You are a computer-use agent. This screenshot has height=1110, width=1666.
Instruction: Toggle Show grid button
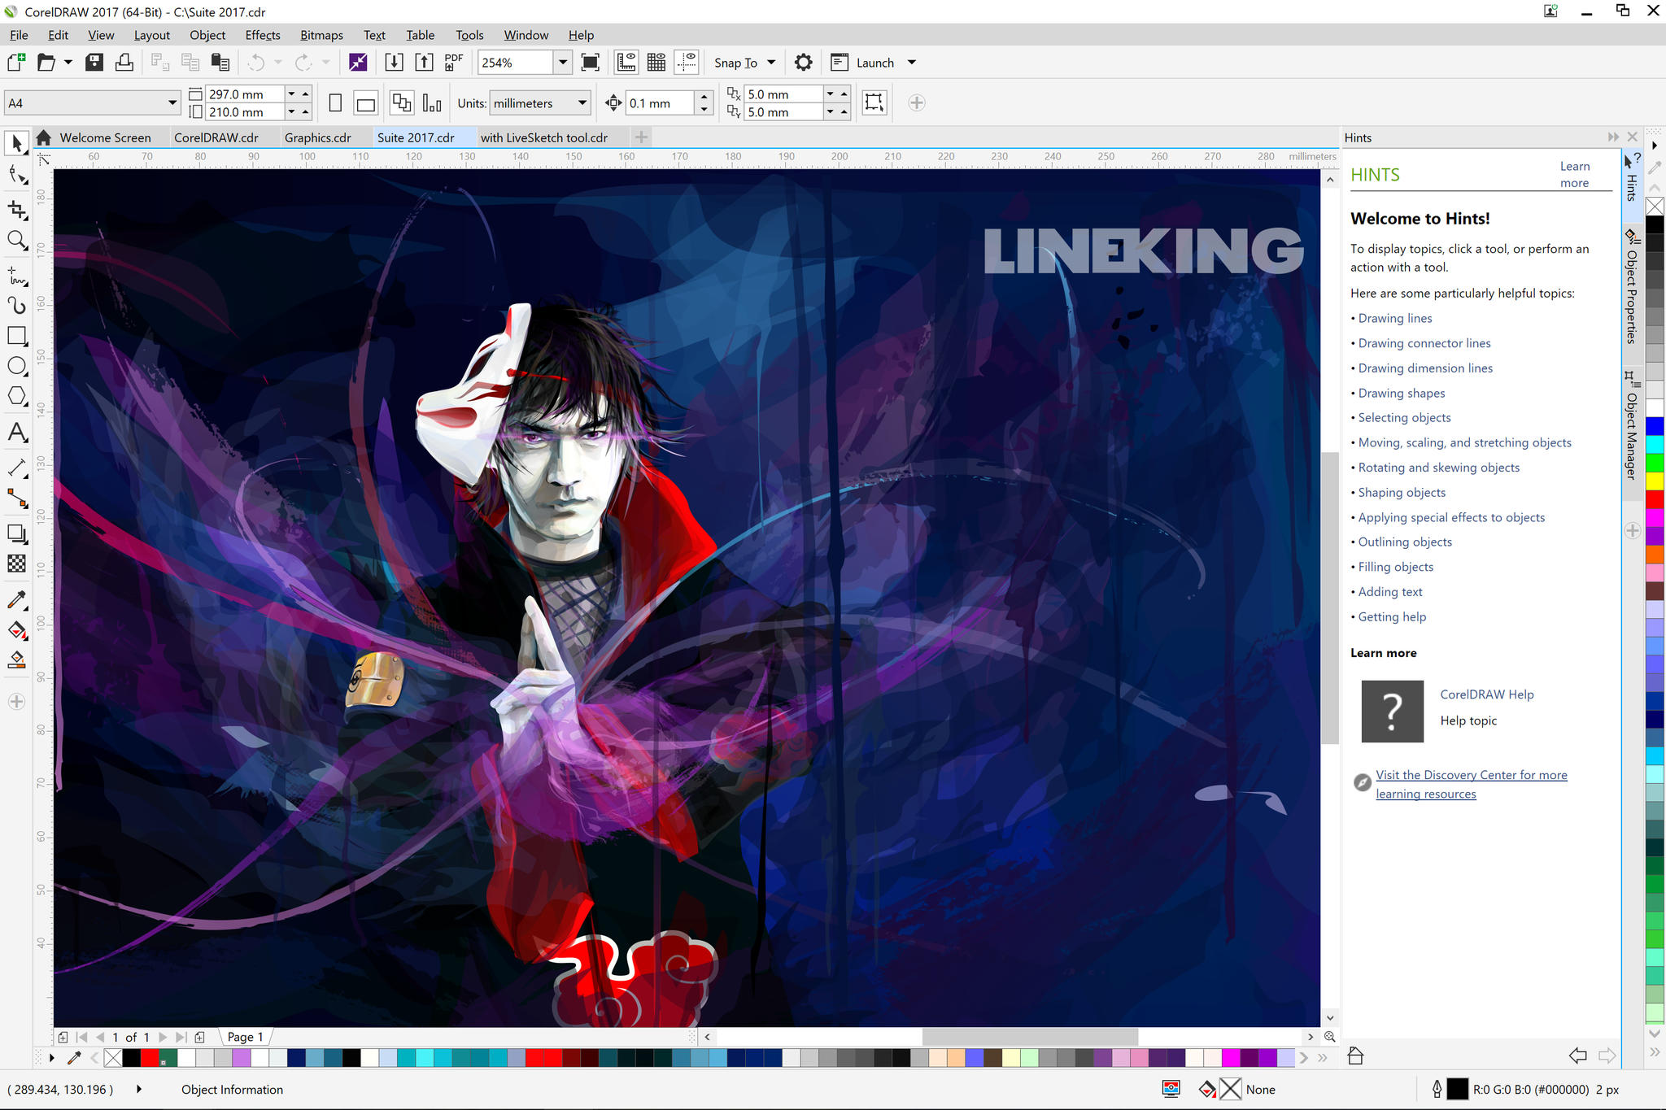(x=656, y=63)
